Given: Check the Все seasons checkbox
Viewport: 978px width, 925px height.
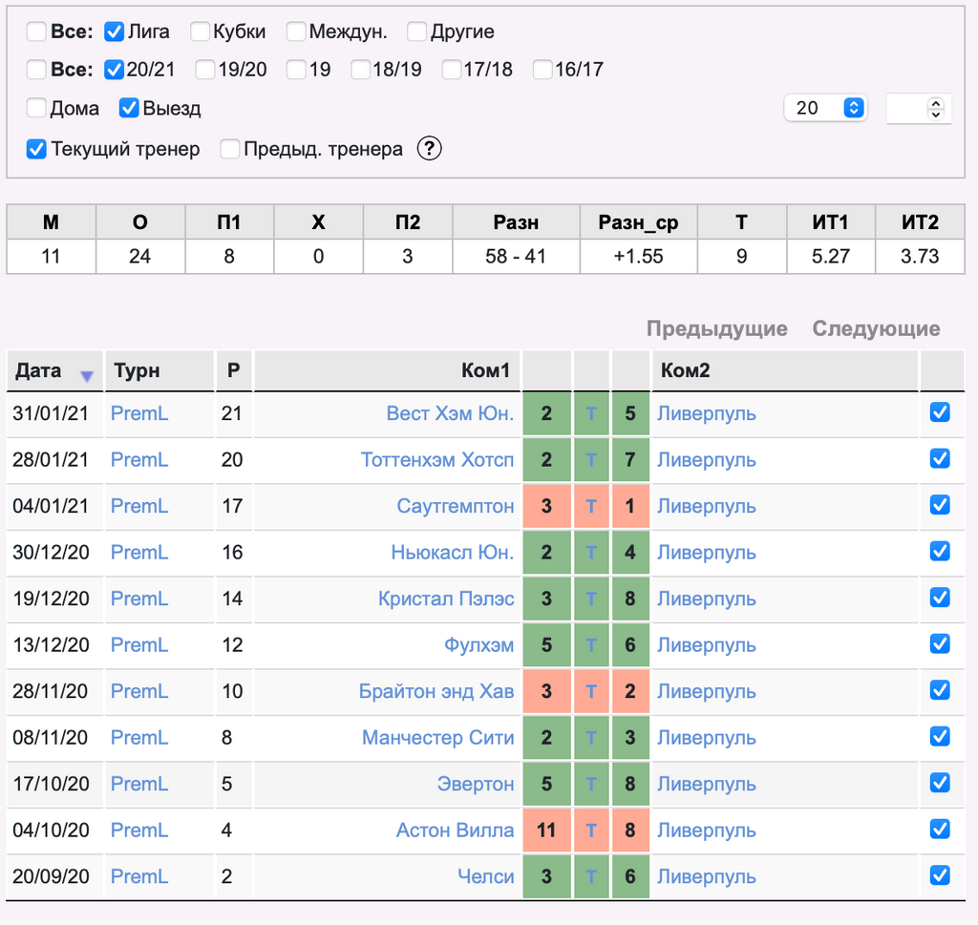Looking at the screenshot, I should pos(36,69).
